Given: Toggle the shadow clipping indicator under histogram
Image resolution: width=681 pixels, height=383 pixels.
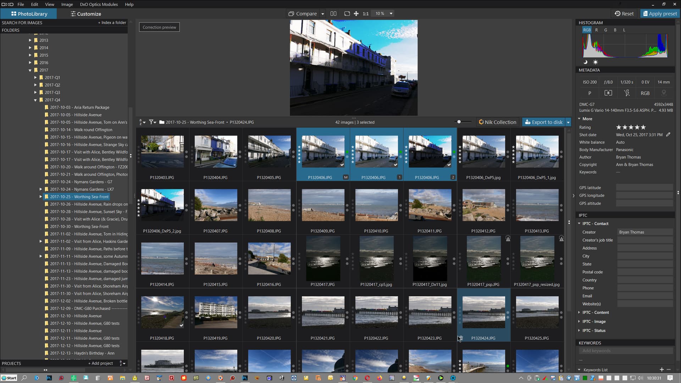Looking at the screenshot, I should 585,62.
